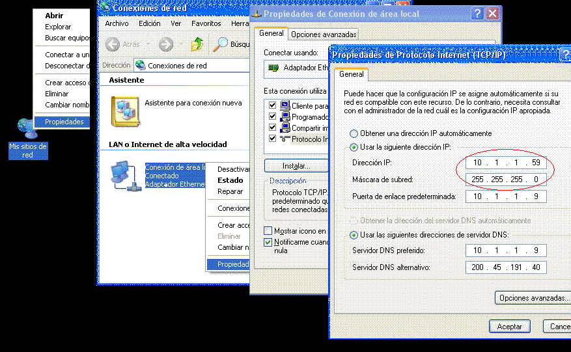This screenshot has height=352, width=571.
Task: Click the folder Up one level icon
Action: [x=197, y=44]
